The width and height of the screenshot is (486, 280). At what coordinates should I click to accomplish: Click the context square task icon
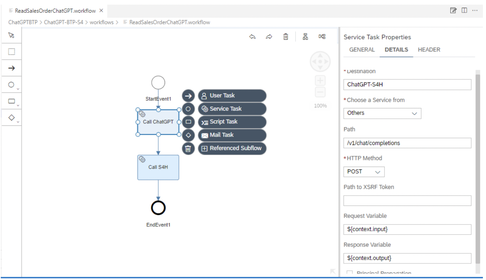click(188, 122)
